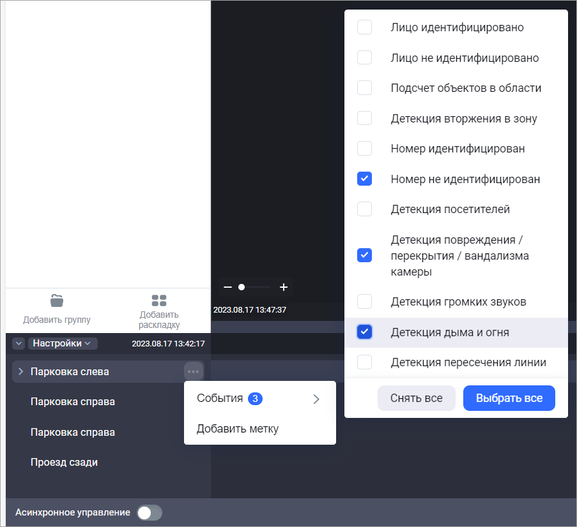The height and width of the screenshot is (527, 577).
Task: Open the События submenu arrow
Action: tap(316, 399)
